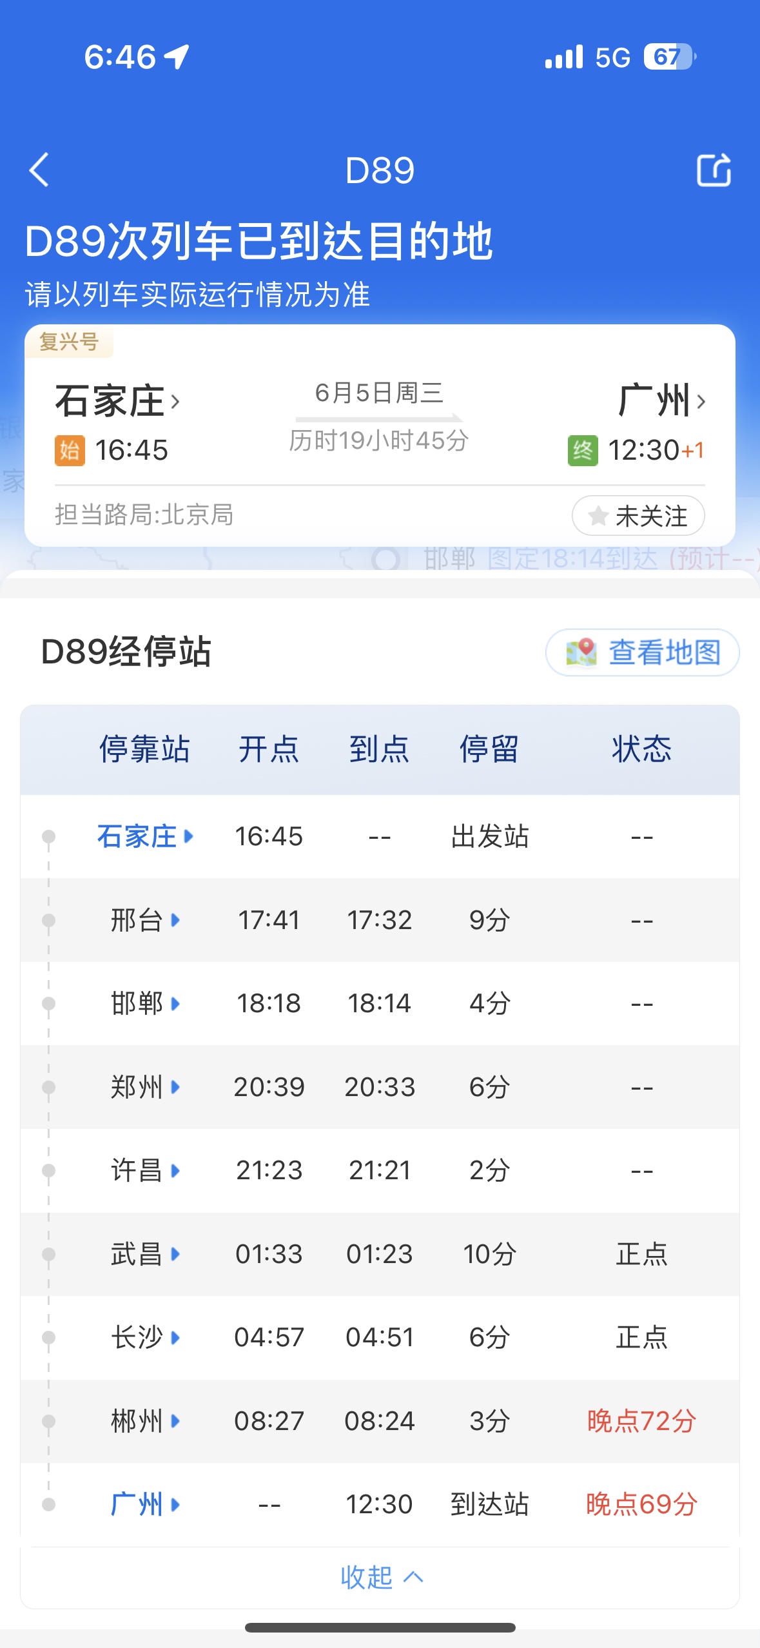
Task: Tap the share icon at top right
Action: tap(714, 170)
